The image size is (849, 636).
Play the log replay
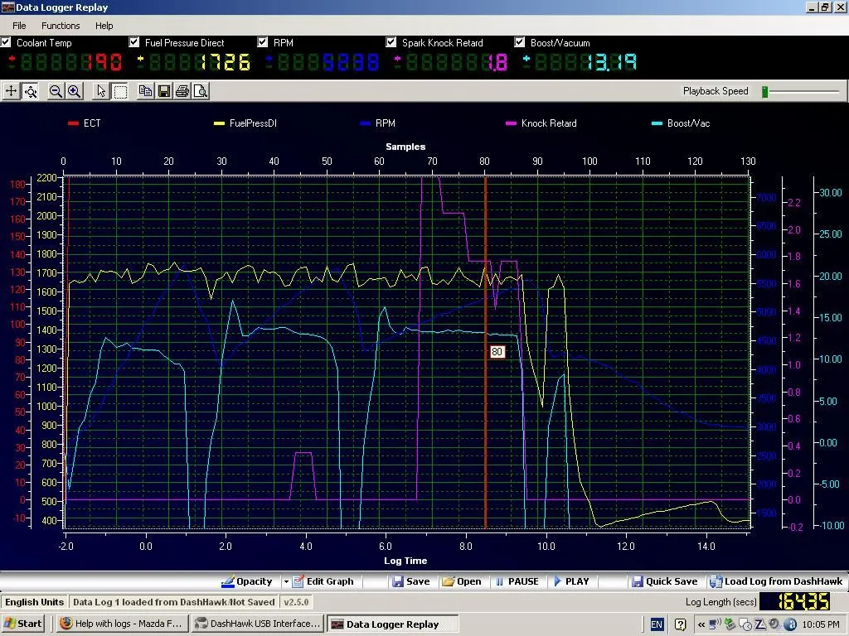click(571, 581)
